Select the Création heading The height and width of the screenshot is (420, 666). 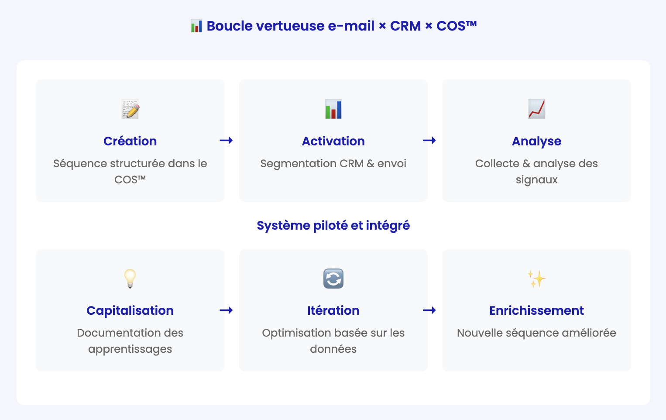(x=130, y=141)
